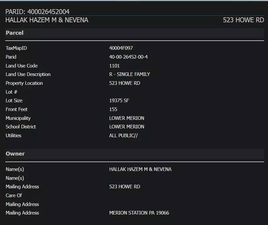Image resolution: width=268 pixels, height=225 pixels.
Task: Click the Lot # label
Action: pyautogui.click(x=11, y=92)
